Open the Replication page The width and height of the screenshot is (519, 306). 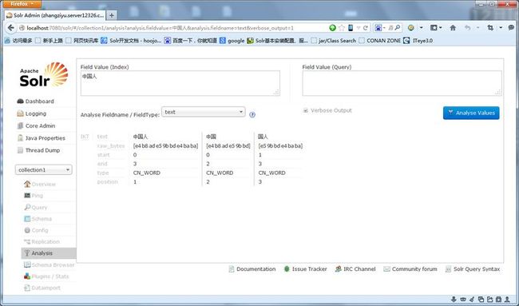click(42, 242)
